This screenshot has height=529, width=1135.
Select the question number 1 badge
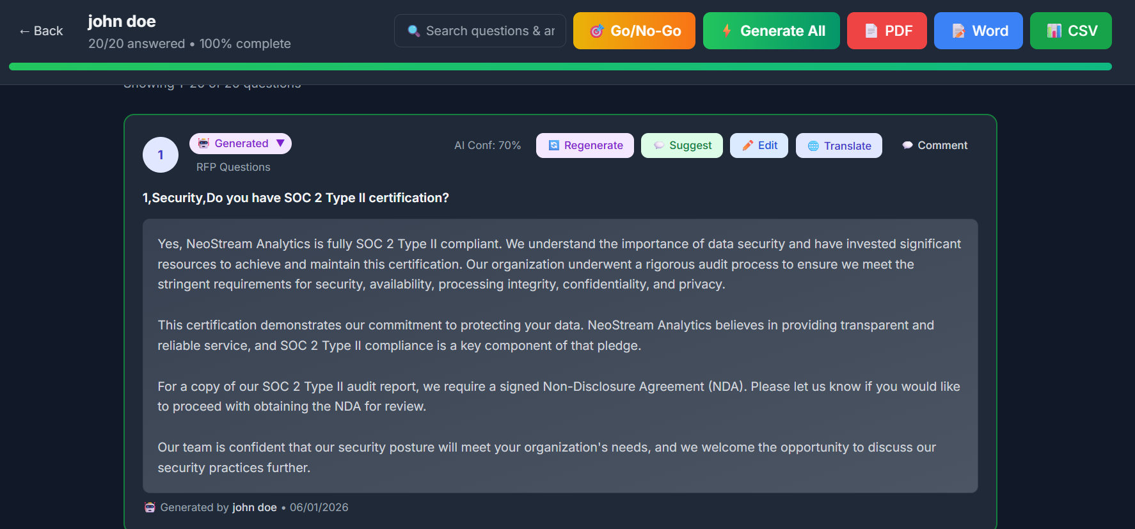(160, 154)
